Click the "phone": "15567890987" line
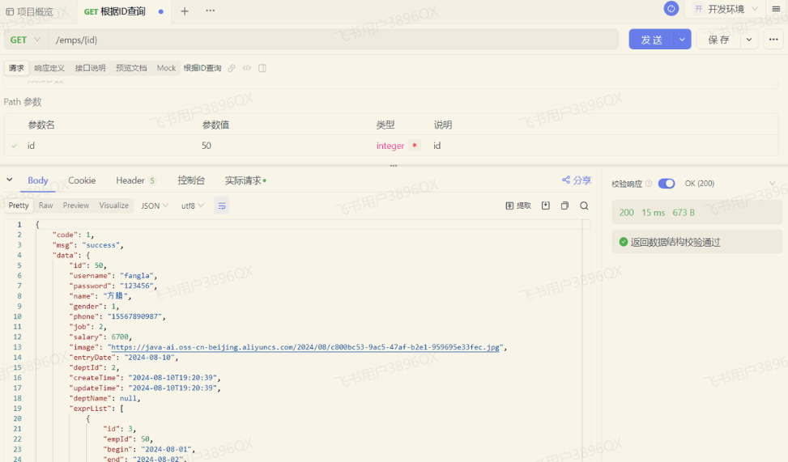The height and width of the screenshot is (462, 788). click(117, 316)
